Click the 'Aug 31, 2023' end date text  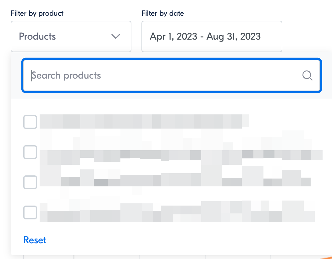click(x=234, y=36)
